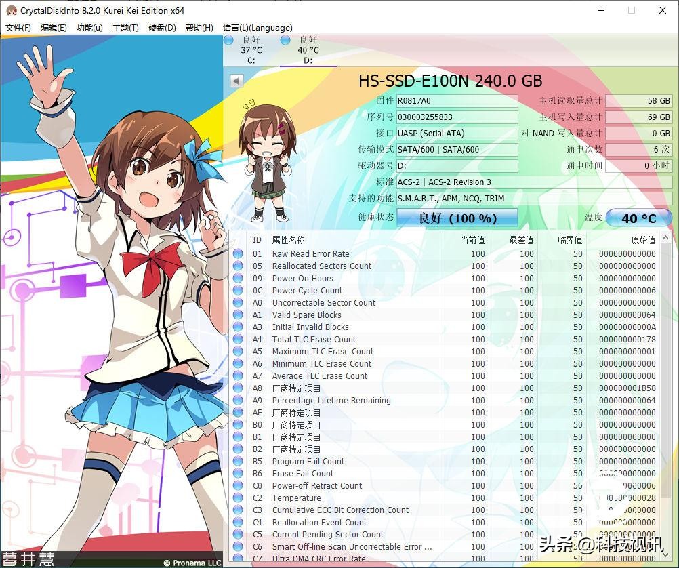This screenshot has height=568, width=679.
Task: Click the 良好 (100 %) health status button
Action: pyautogui.click(x=457, y=218)
